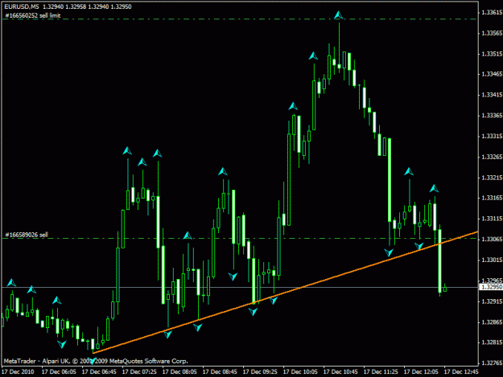Click the #166560252 sell limit order label
The height and width of the screenshot is (377, 503).
(33, 15)
